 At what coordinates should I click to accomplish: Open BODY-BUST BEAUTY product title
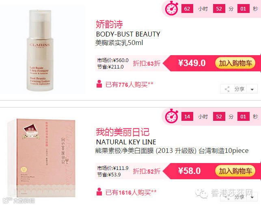pos(128,34)
